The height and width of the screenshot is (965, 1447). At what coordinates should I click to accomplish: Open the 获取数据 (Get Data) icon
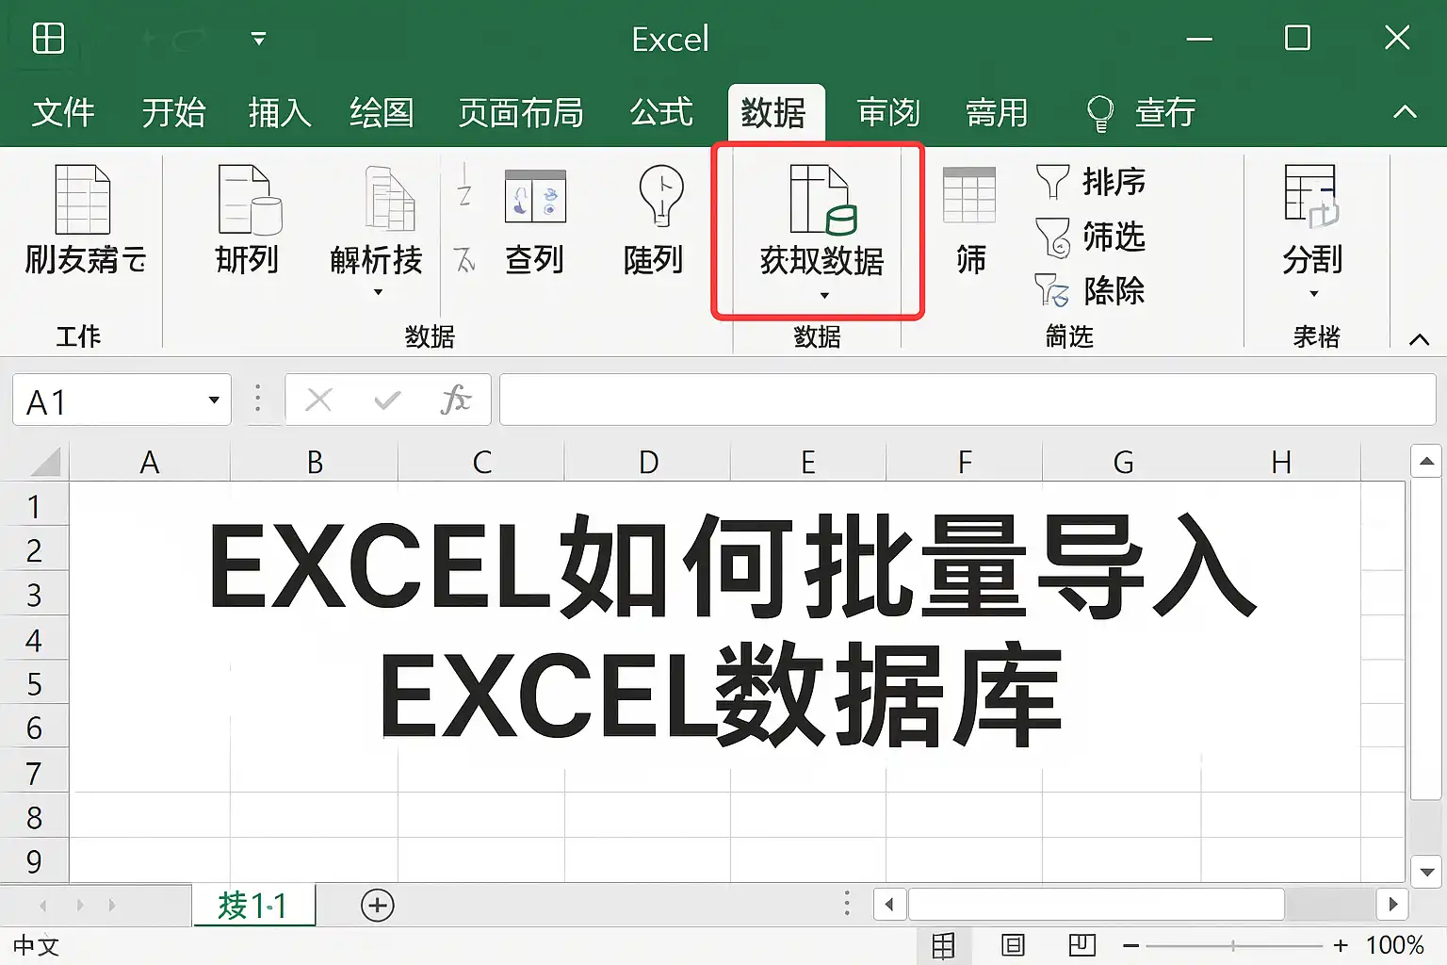[x=821, y=200]
